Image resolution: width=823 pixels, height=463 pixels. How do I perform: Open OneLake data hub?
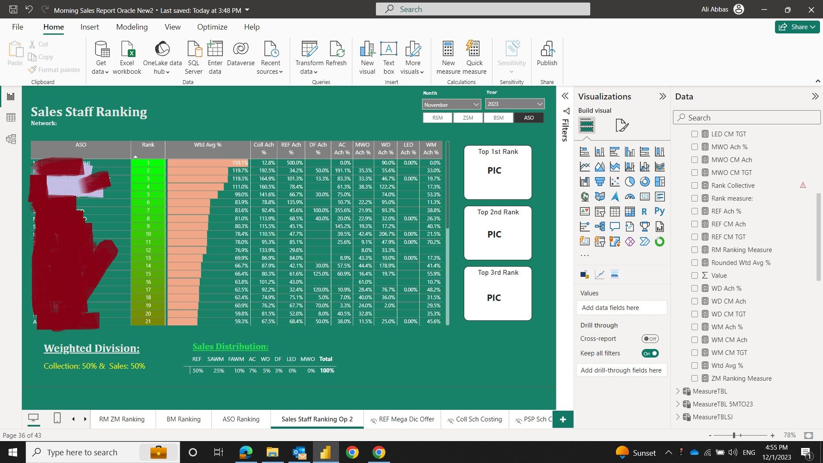[x=162, y=57]
